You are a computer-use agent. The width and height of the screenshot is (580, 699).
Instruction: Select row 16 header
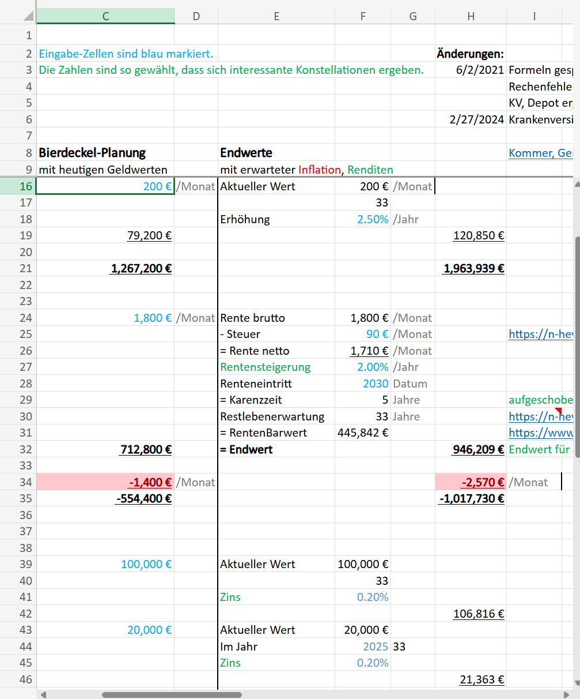(x=18, y=186)
